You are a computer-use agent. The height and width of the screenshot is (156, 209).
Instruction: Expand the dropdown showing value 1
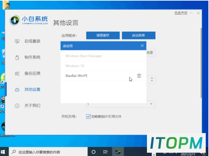151,104
